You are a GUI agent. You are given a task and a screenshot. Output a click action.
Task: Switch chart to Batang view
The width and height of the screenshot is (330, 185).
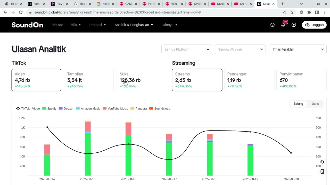[x=298, y=104]
